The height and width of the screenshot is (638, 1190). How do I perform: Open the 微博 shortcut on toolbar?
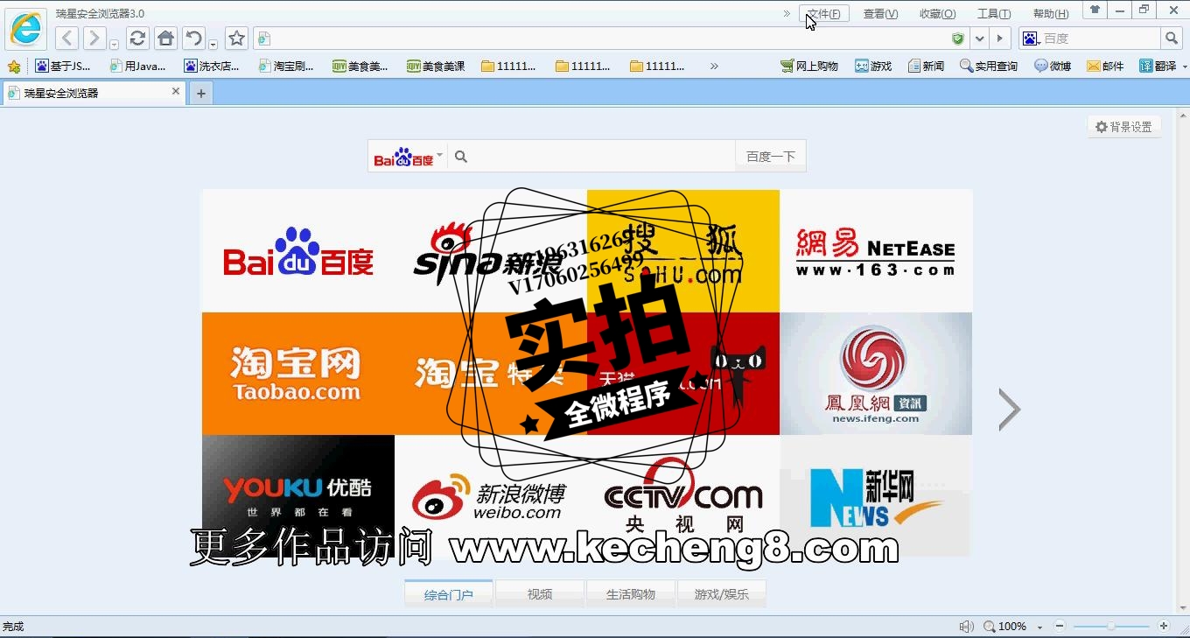(1053, 67)
